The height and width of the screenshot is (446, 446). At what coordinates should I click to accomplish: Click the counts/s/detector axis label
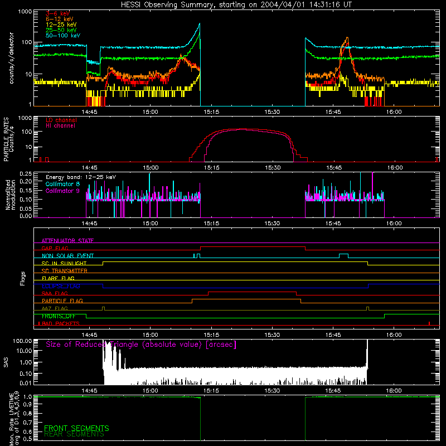tap(11, 58)
